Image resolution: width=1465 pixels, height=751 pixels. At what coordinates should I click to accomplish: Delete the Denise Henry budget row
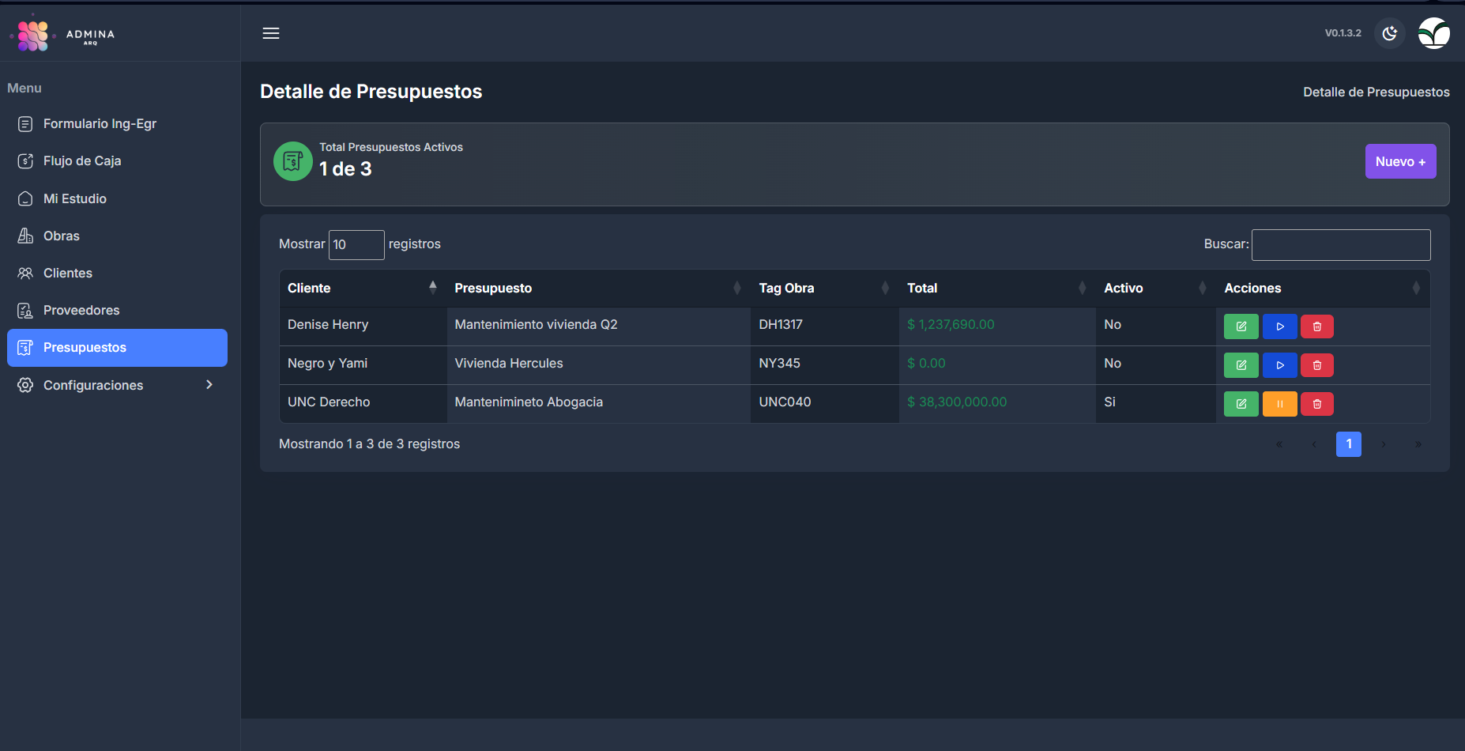click(1316, 326)
